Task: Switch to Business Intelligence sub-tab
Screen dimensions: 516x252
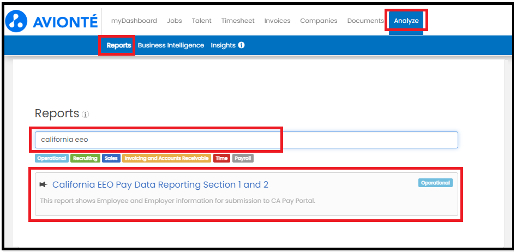Action: point(171,45)
